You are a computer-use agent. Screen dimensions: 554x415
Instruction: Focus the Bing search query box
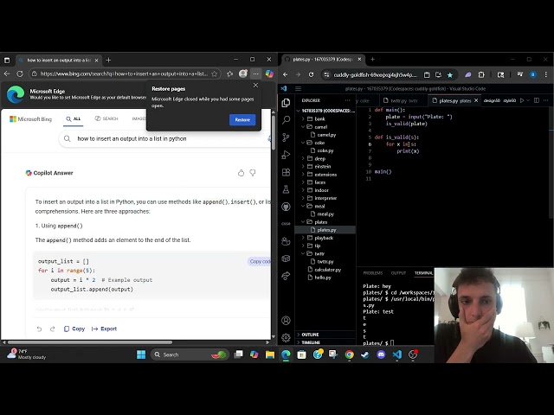[166, 138]
